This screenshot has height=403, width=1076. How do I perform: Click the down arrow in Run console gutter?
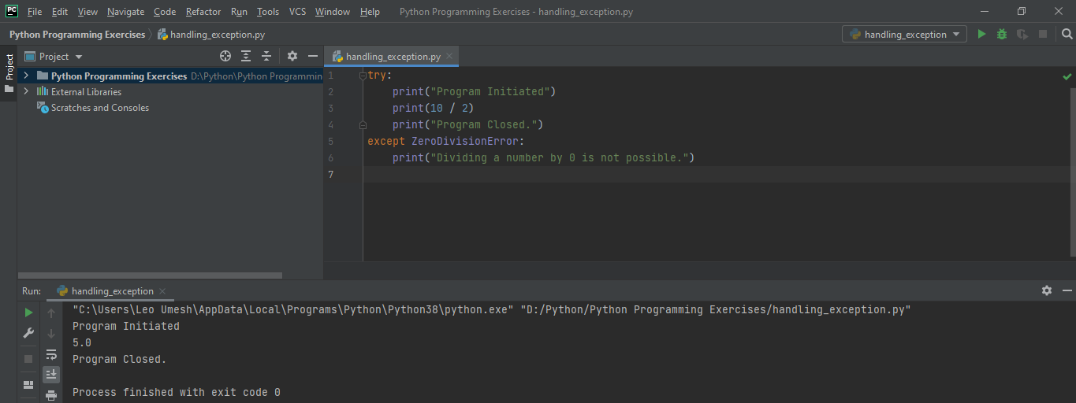(x=51, y=333)
